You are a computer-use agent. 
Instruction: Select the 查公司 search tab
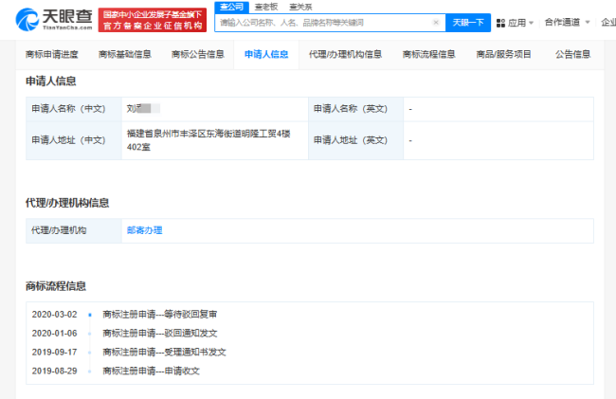[231, 7]
